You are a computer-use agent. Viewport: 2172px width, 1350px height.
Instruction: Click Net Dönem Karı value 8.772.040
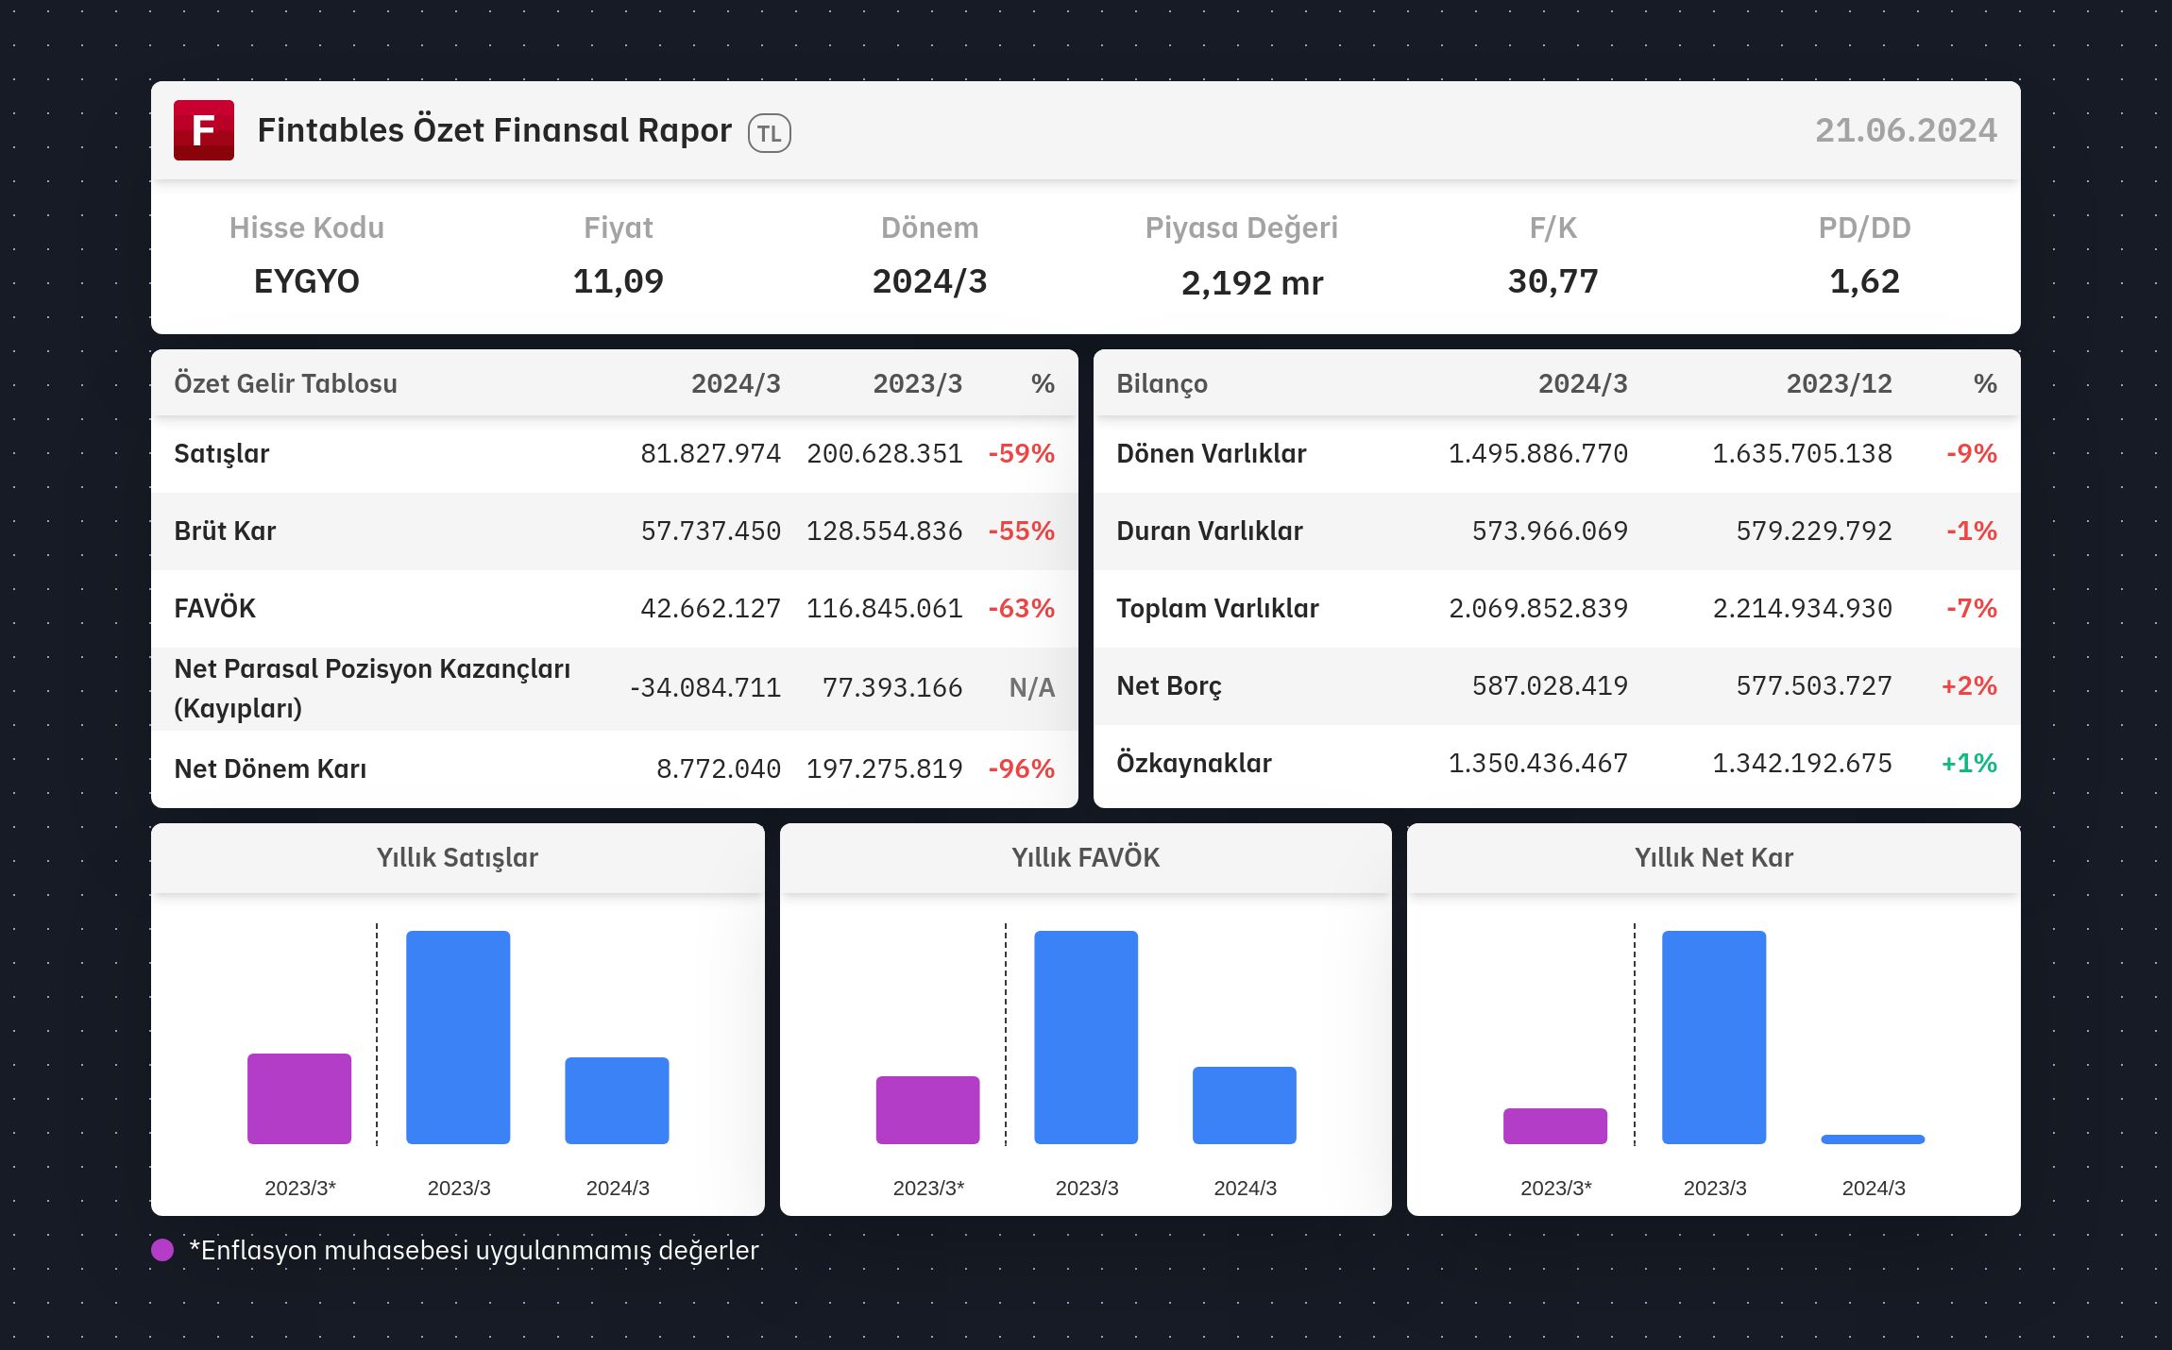point(719,768)
